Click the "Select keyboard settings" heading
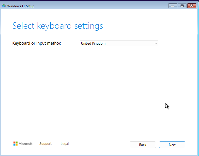 (58, 26)
